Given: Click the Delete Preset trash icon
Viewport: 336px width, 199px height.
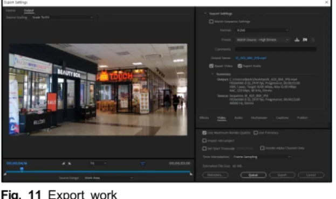Looking at the screenshot, I should 313,40.
